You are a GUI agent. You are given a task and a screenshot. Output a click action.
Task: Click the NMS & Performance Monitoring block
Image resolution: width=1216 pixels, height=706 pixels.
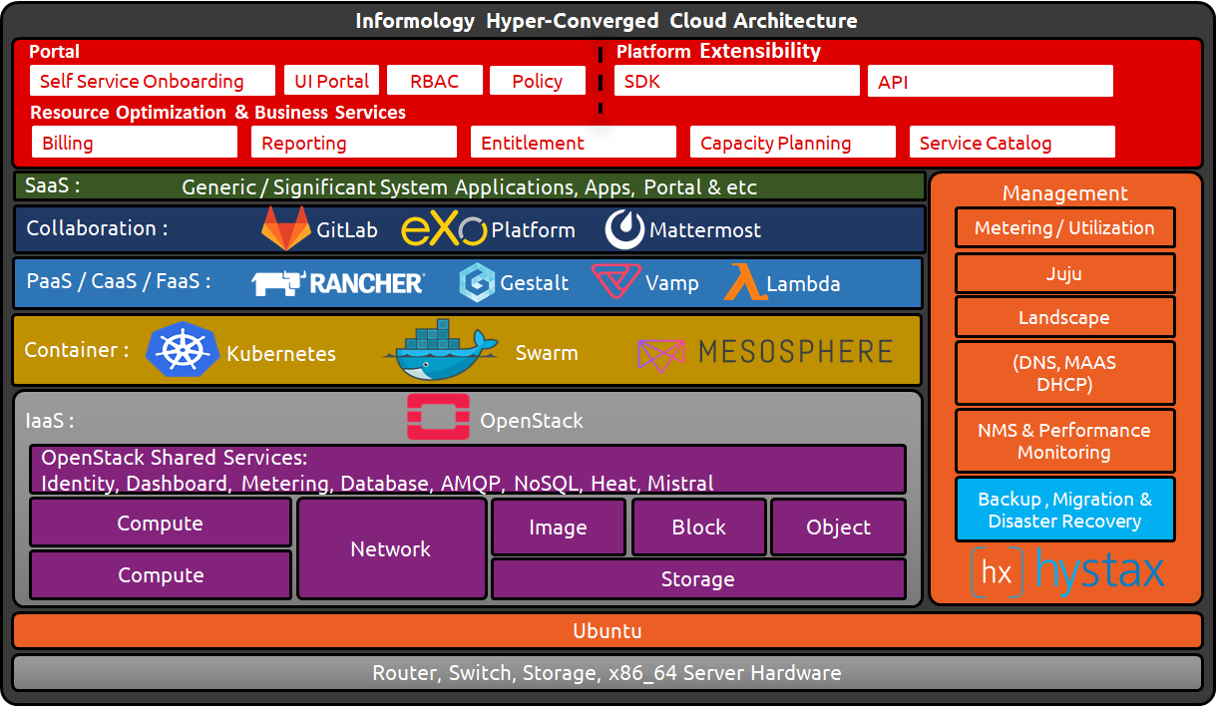(x=1064, y=441)
